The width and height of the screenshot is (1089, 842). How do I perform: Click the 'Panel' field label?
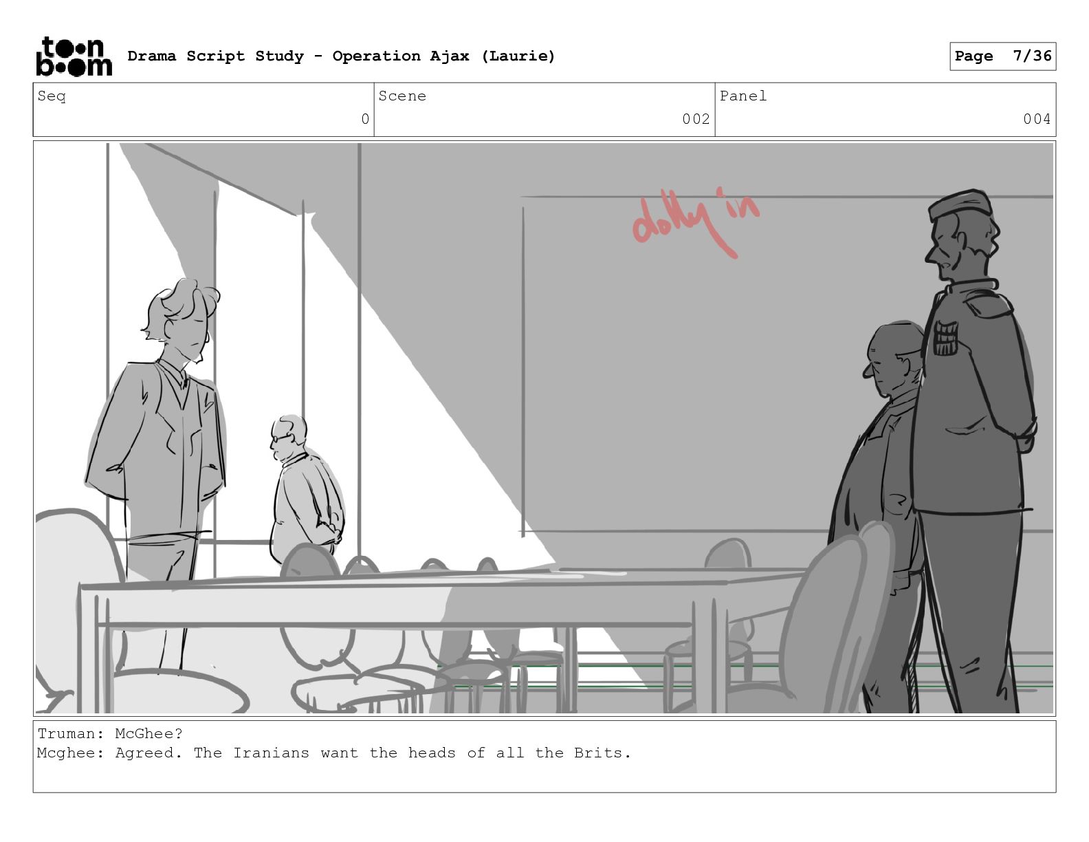pos(743,96)
